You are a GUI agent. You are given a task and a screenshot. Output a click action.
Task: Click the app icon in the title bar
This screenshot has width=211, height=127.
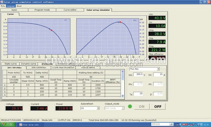2,2
